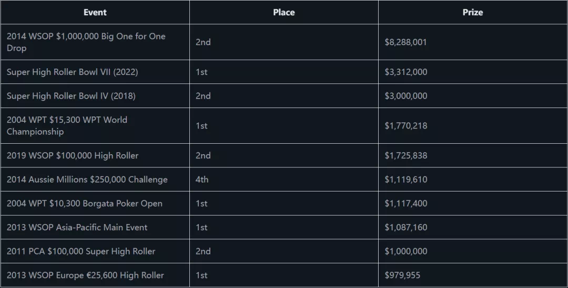Select Super High Roller Bowl VII (2022) cell
The image size is (568, 288).
(x=73, y=72)
